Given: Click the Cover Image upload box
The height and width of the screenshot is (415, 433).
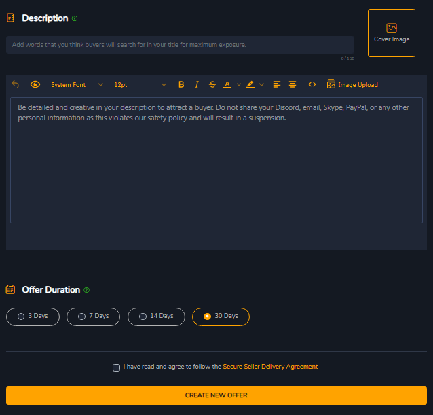Looking at the screenshot, I should pyautogui.click(x=392, y=33).
